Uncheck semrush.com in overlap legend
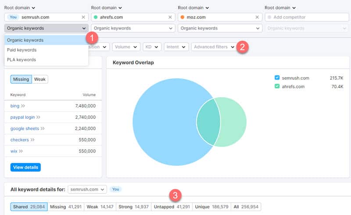Image resolution: width=351 pixels, height=215 pixels. point(277,78)
